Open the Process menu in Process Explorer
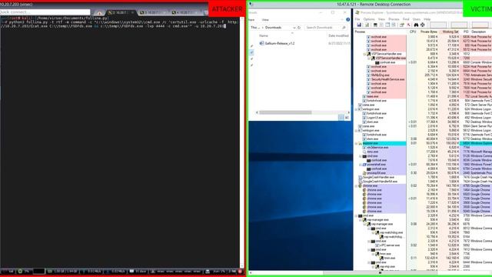 (x=394, y=19)
